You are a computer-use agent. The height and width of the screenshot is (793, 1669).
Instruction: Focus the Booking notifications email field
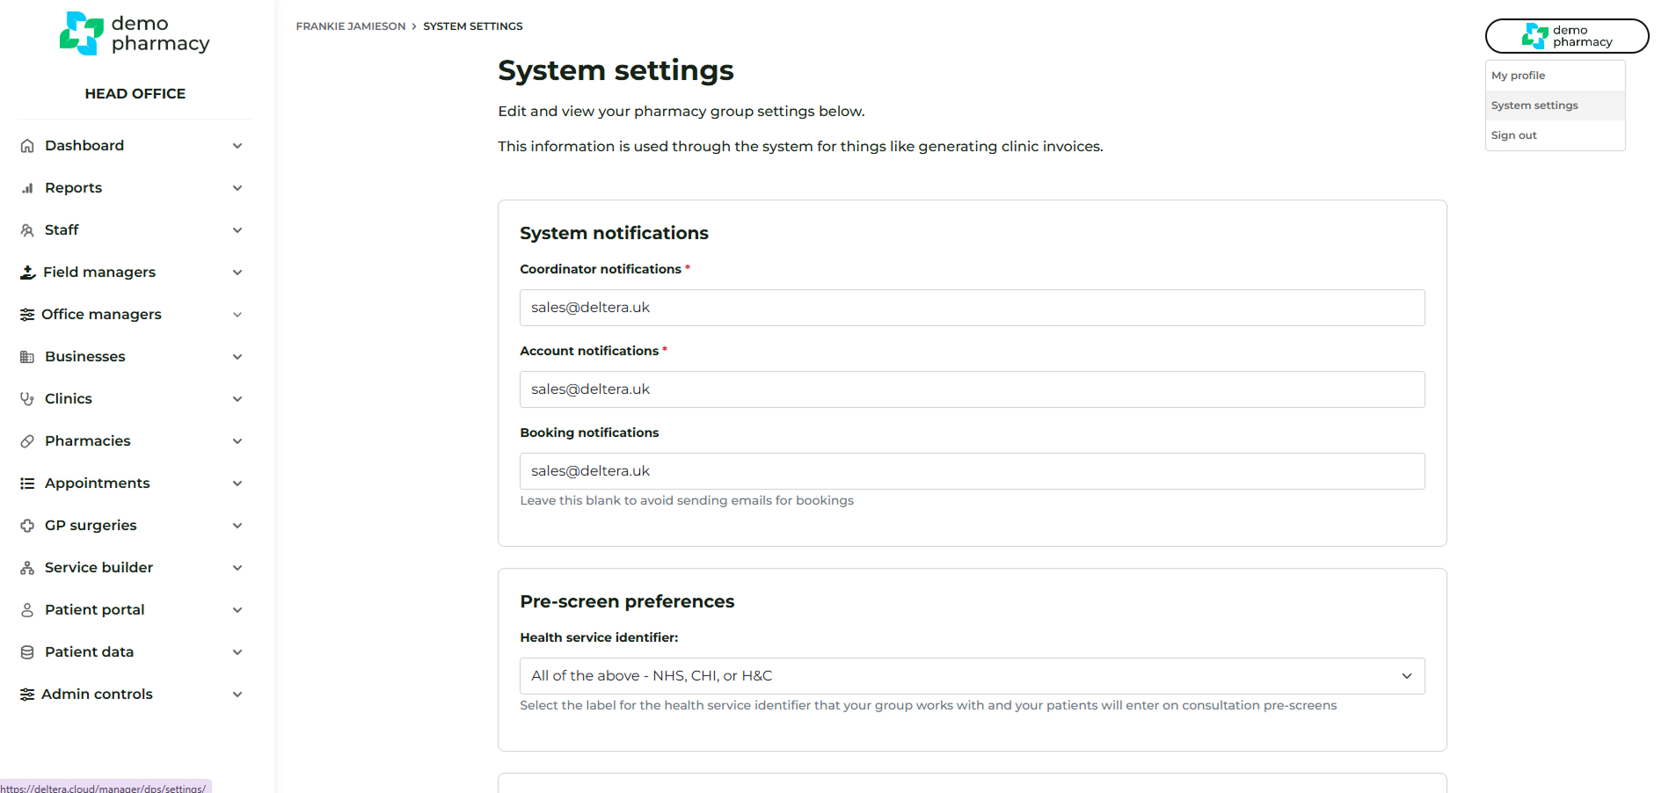click(x=972, y=471)
